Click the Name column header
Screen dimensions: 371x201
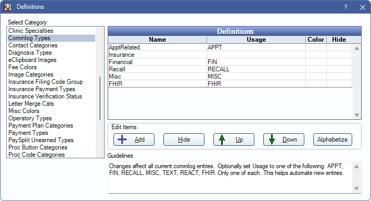[157, 40]
